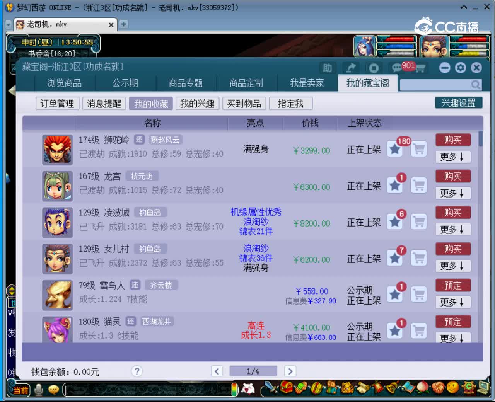Screen dimensions: 495x402
Task: Toggle favorite star for 129级 凌波城 listing
Action: coord(395,222)
